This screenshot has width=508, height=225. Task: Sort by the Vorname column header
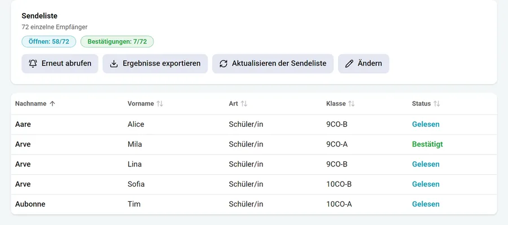(x=141, y=104)
